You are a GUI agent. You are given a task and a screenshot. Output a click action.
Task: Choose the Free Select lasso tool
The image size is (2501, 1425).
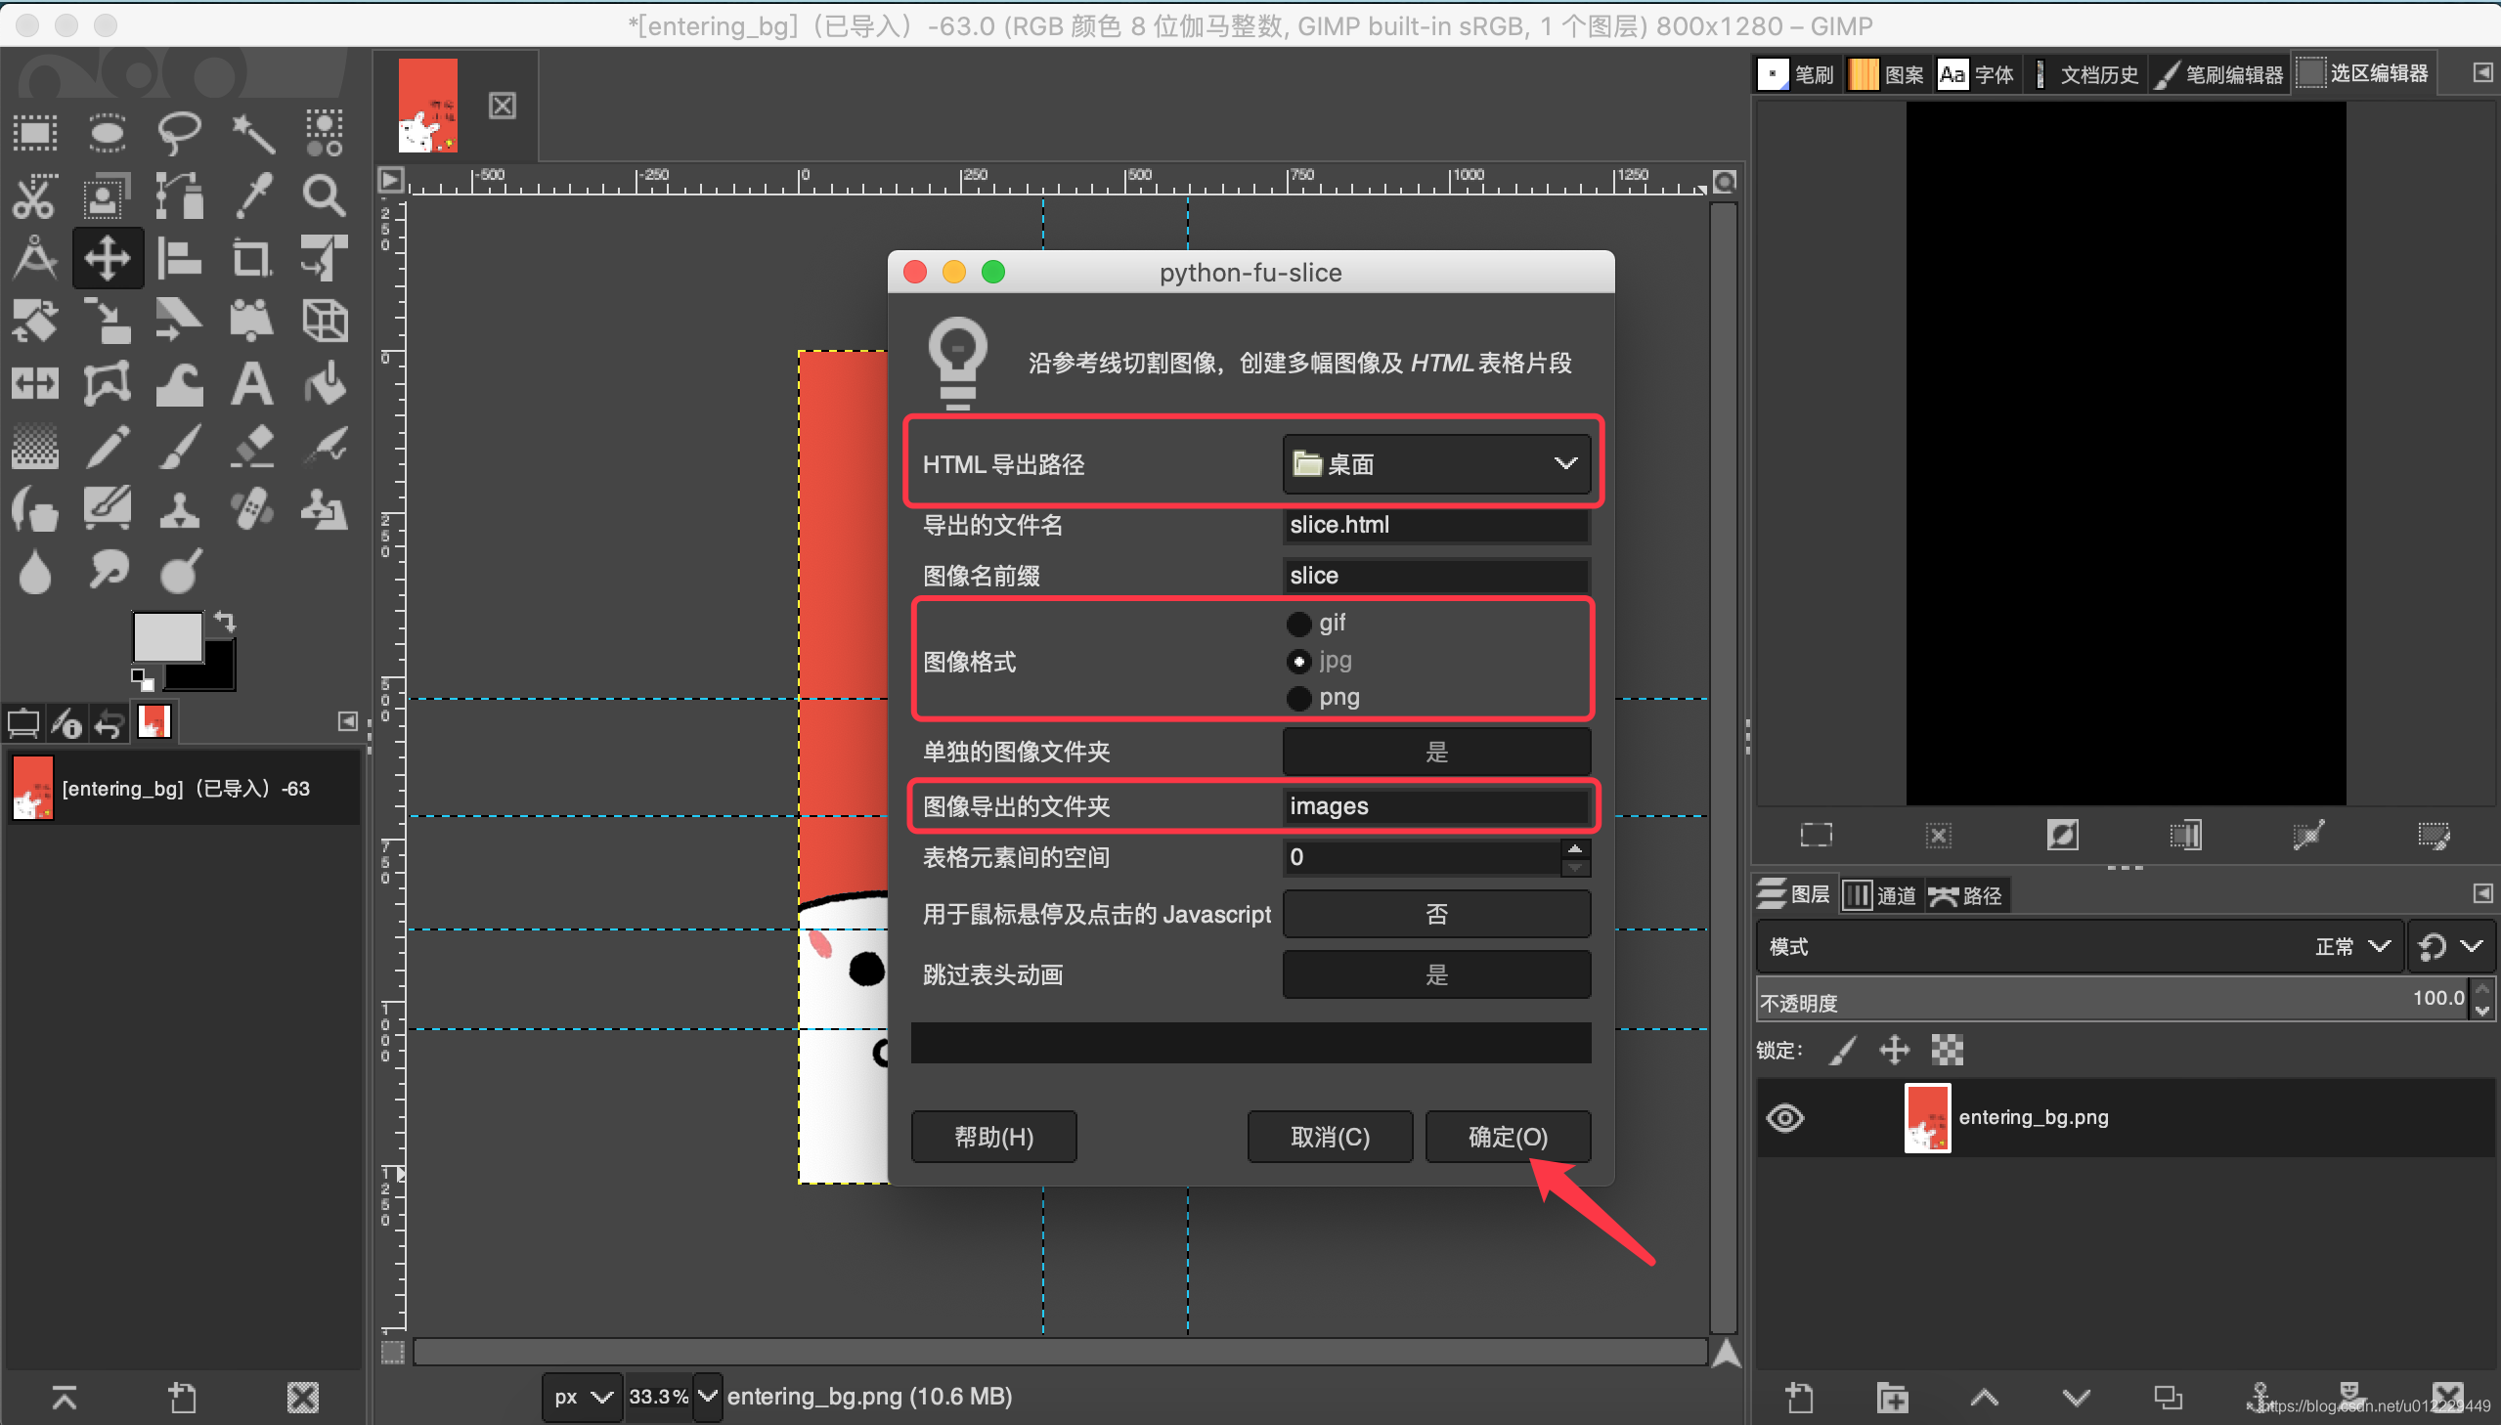click(179, 133)
